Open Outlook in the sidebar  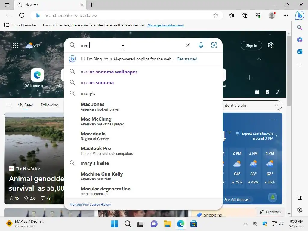point(300,52)
